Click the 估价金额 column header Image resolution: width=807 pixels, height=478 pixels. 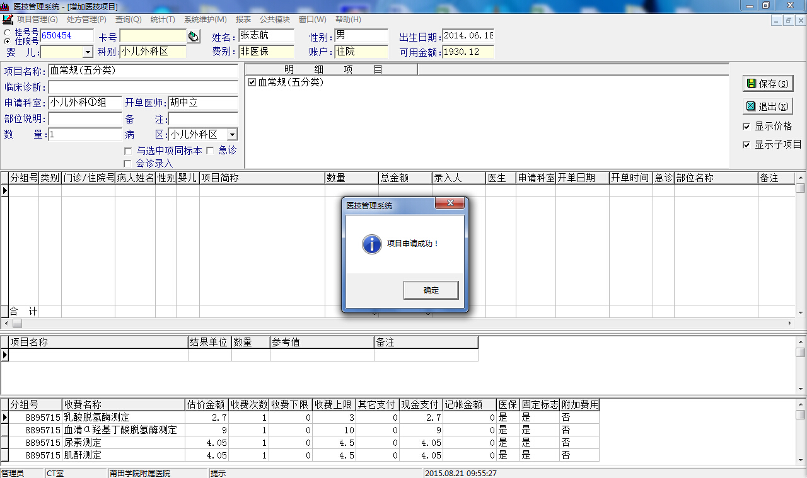[x=207, y=405]
